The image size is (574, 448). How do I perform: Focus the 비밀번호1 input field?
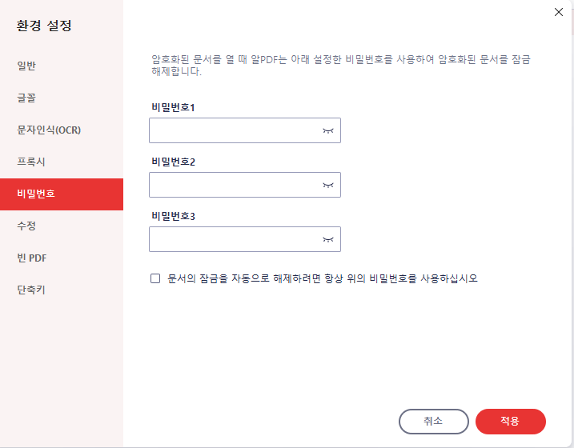pos(244,130)
